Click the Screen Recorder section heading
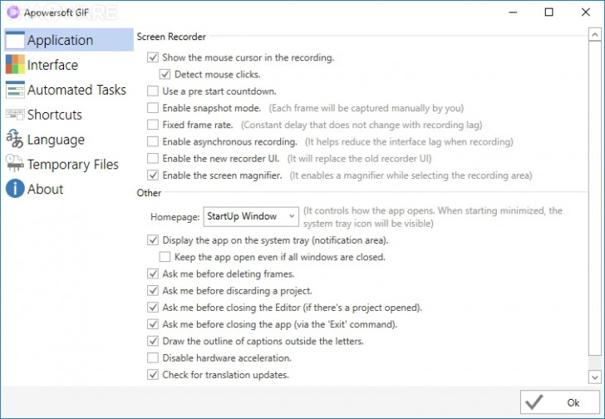The height and width of the screenshot is (419, 605). [x=171, y=37]
